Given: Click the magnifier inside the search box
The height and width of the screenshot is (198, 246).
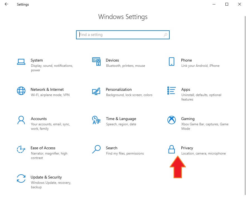Looking at the screenshot, I should click(x=165, y=35).
